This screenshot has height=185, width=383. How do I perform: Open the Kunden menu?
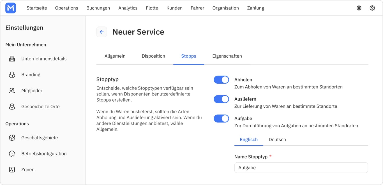[174, 8]
